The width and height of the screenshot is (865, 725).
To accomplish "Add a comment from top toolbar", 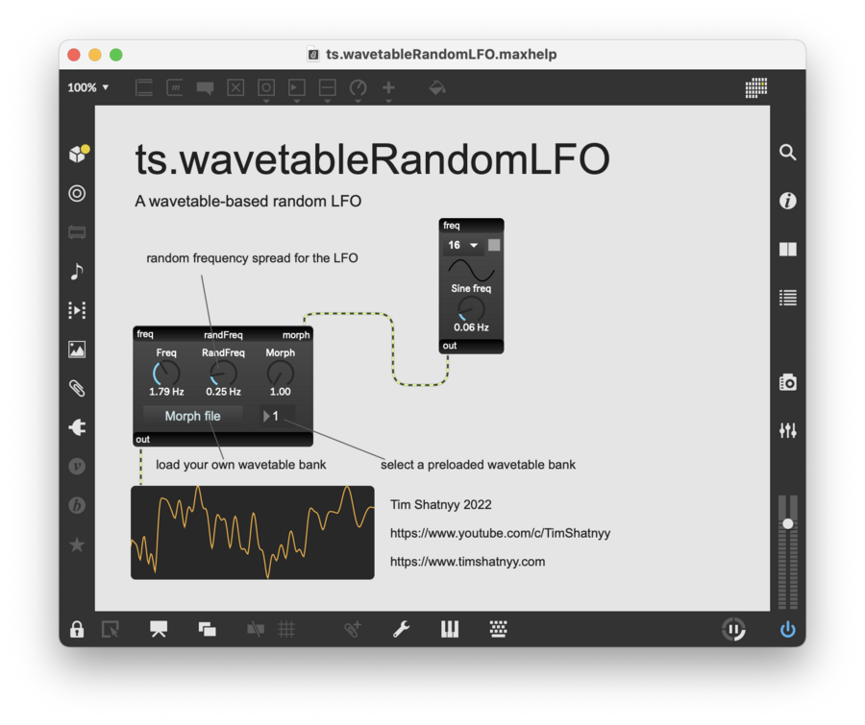I will pyautogui.click(x=206, y=87).
